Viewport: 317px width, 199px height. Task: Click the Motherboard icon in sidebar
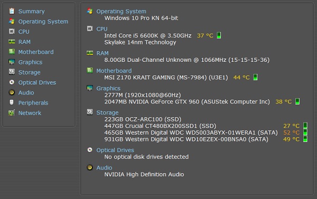[12, 52]
